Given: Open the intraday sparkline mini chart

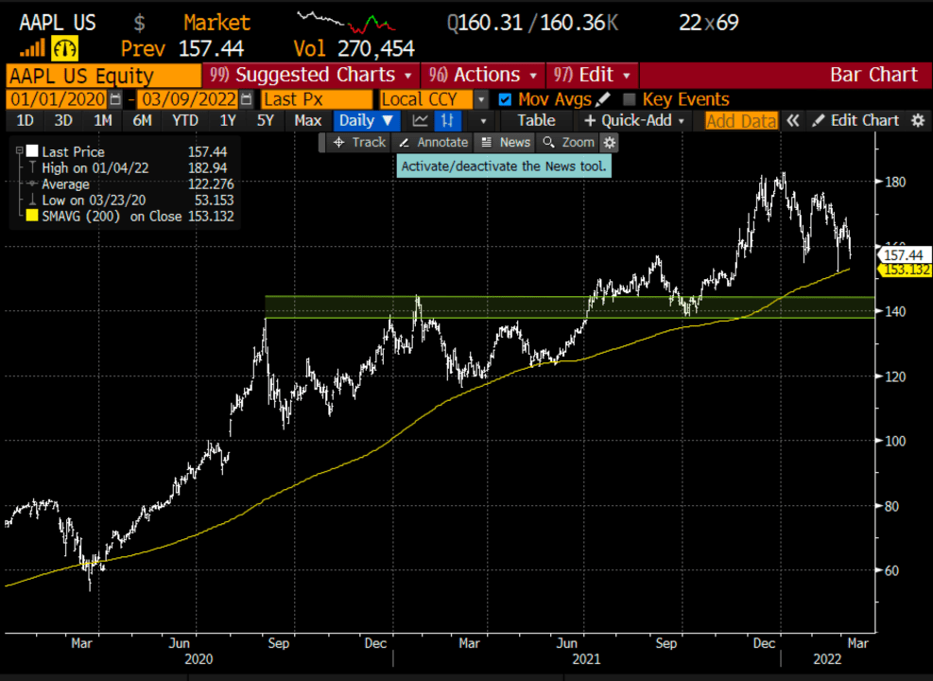Looking at the screenshot, I should 346,22.
